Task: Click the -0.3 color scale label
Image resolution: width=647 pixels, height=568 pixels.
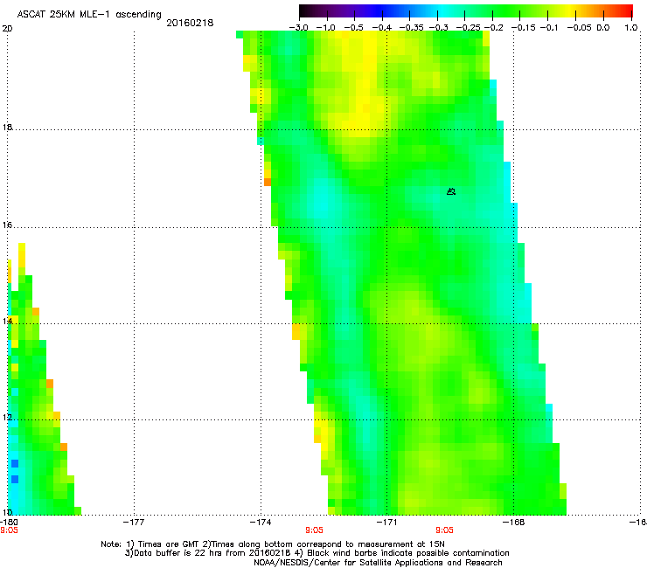Action: 438,28
